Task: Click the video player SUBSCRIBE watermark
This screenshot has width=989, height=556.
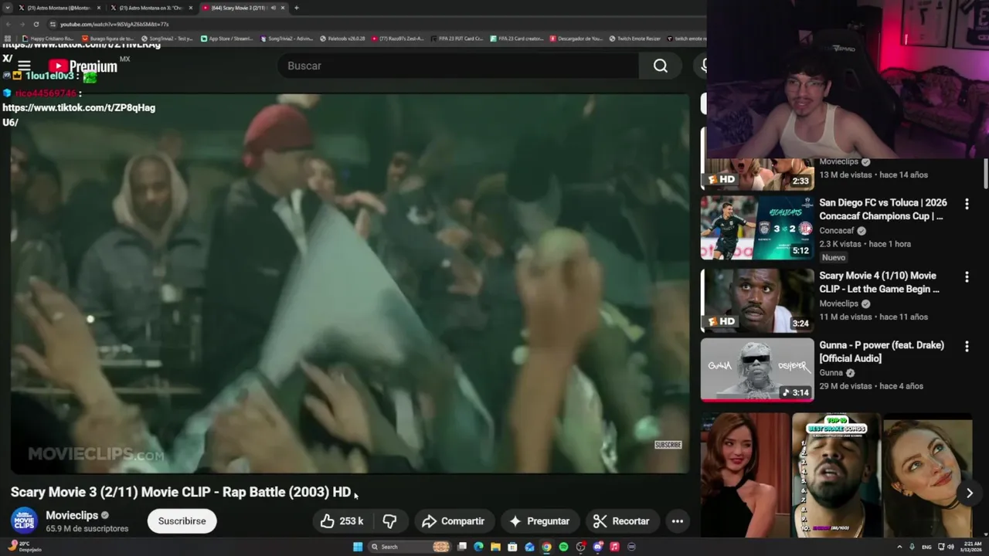Action: tap(668, 445)
